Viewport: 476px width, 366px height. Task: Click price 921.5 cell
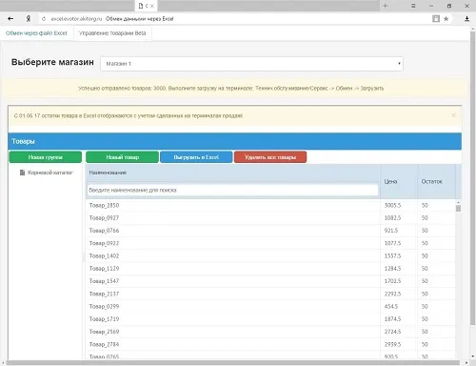pos(399,231)
